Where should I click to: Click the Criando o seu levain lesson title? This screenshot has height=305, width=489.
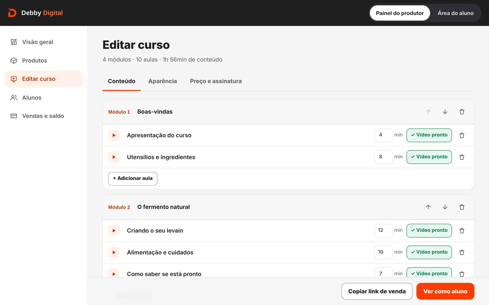coord(155,230)
